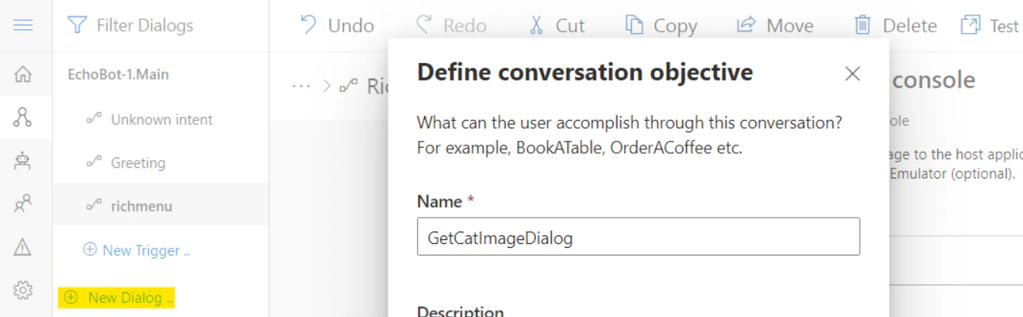The height and width of the screenshot is (317, 1023).
Task: Click Copy in the toolbar
Action: pyautogui.click(x=661, y=25)
